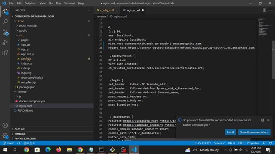The width and height of the screenshot is (275, 154).
Task: Click Show Recommendations button
Action: point(254,132)
